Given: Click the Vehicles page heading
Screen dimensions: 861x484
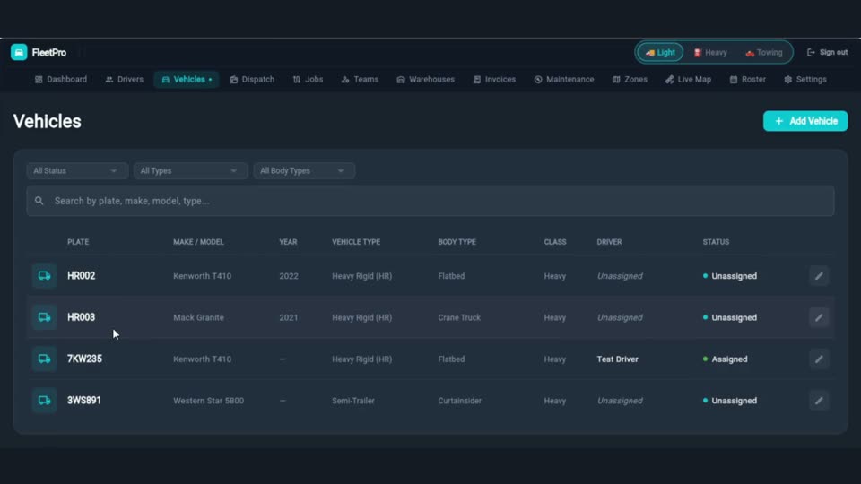Looking at the screenshot, I should (48, 121).
